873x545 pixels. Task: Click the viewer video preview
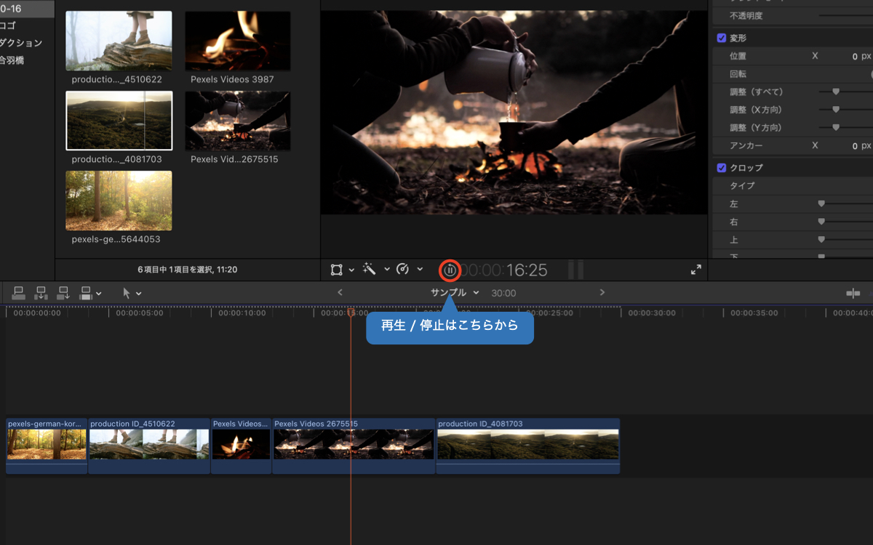(514, 113)
